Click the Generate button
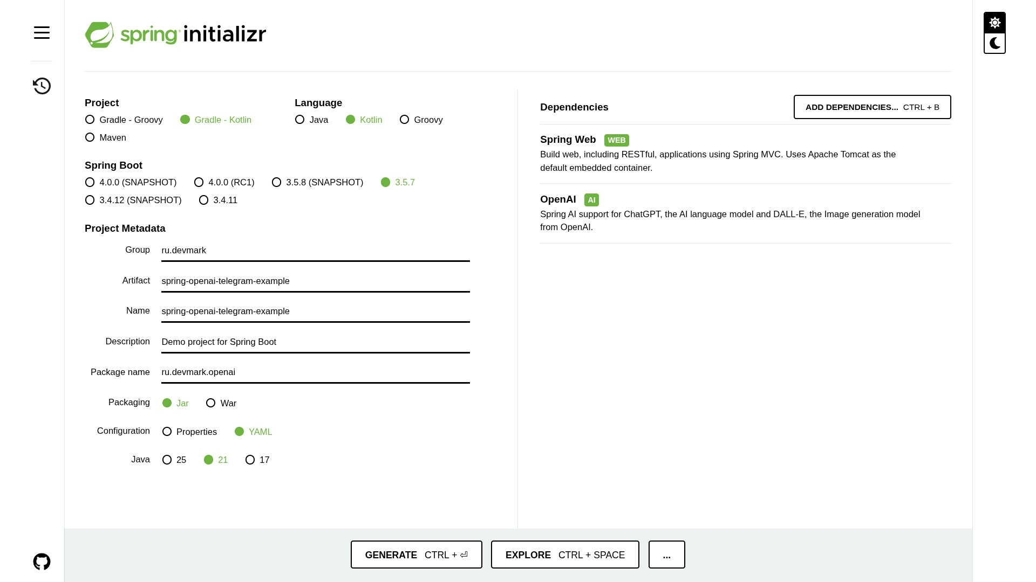The width and height of the screenshot is (1036, 582). click(x=416, y=555)
